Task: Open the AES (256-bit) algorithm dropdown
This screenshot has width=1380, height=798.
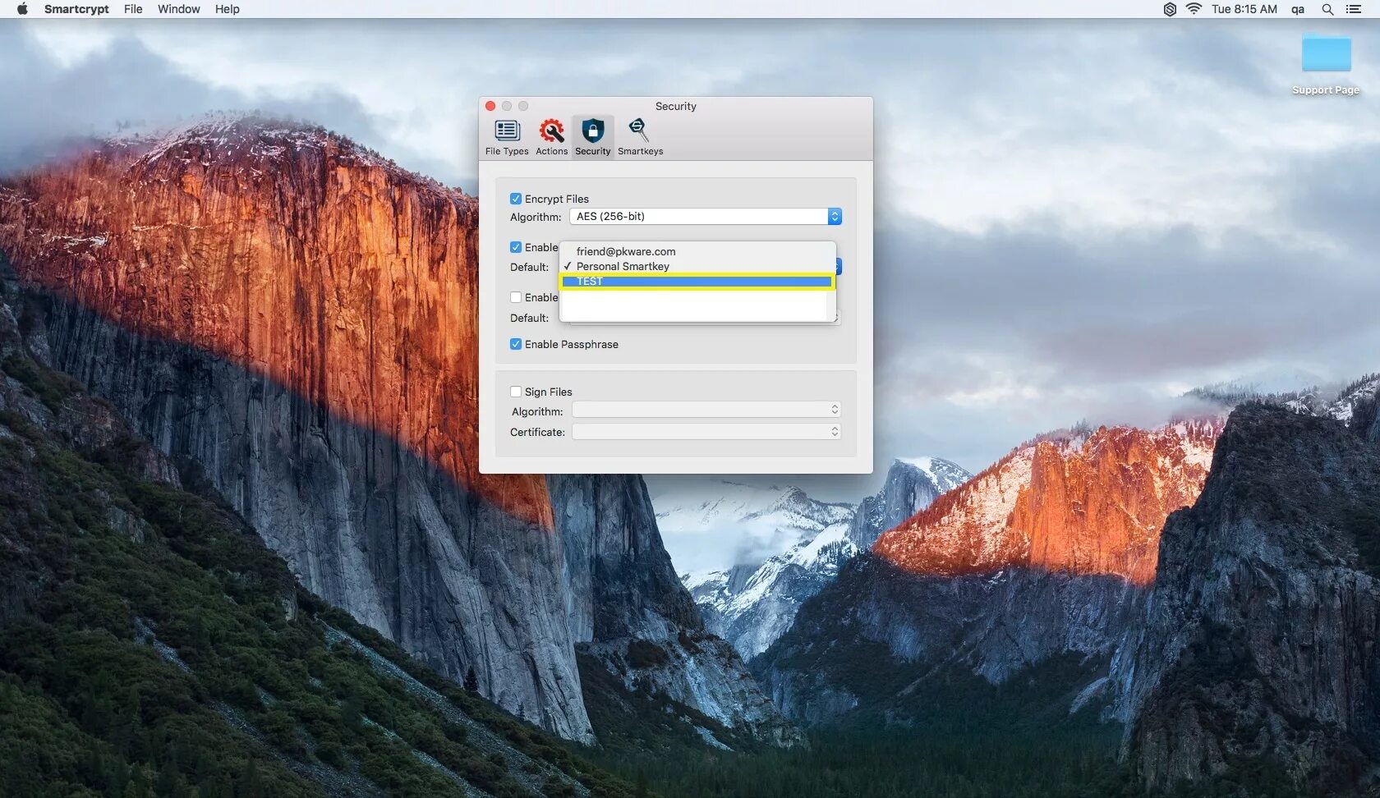Action: 706,216
